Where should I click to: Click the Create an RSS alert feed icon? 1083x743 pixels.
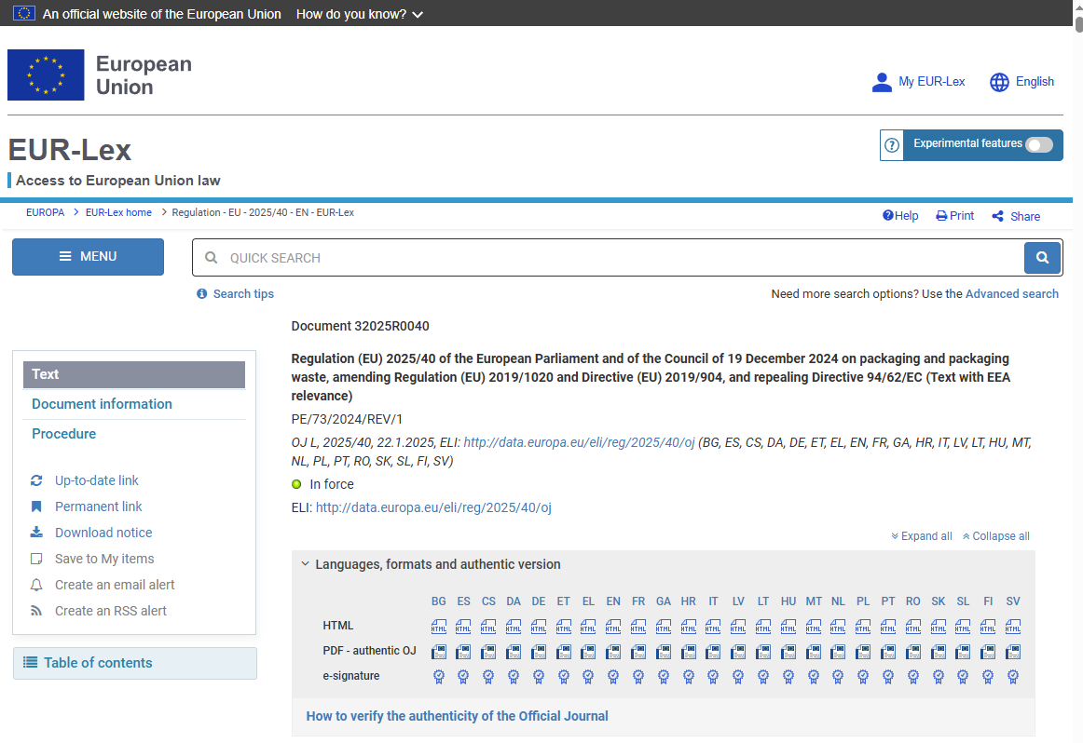[x=36, y=611]
